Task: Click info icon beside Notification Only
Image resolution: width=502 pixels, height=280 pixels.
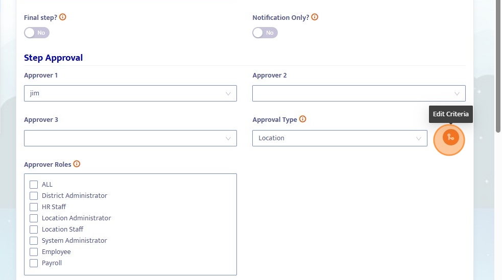Action: pyautogui.click(x=315, y=17)
